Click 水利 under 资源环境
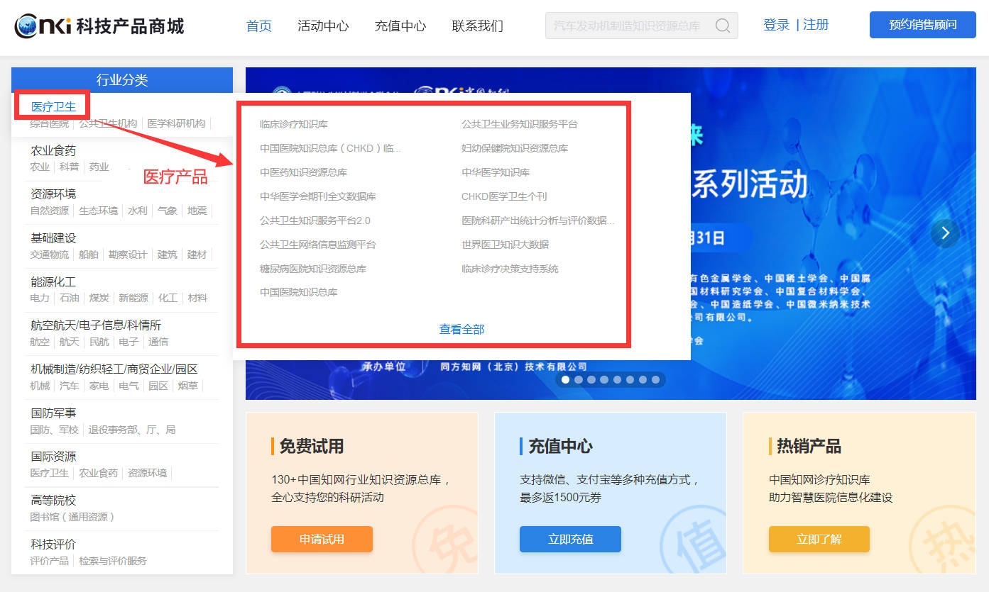Image resolution: width=989 pixels, height=592 pixels. coord(138,211)
